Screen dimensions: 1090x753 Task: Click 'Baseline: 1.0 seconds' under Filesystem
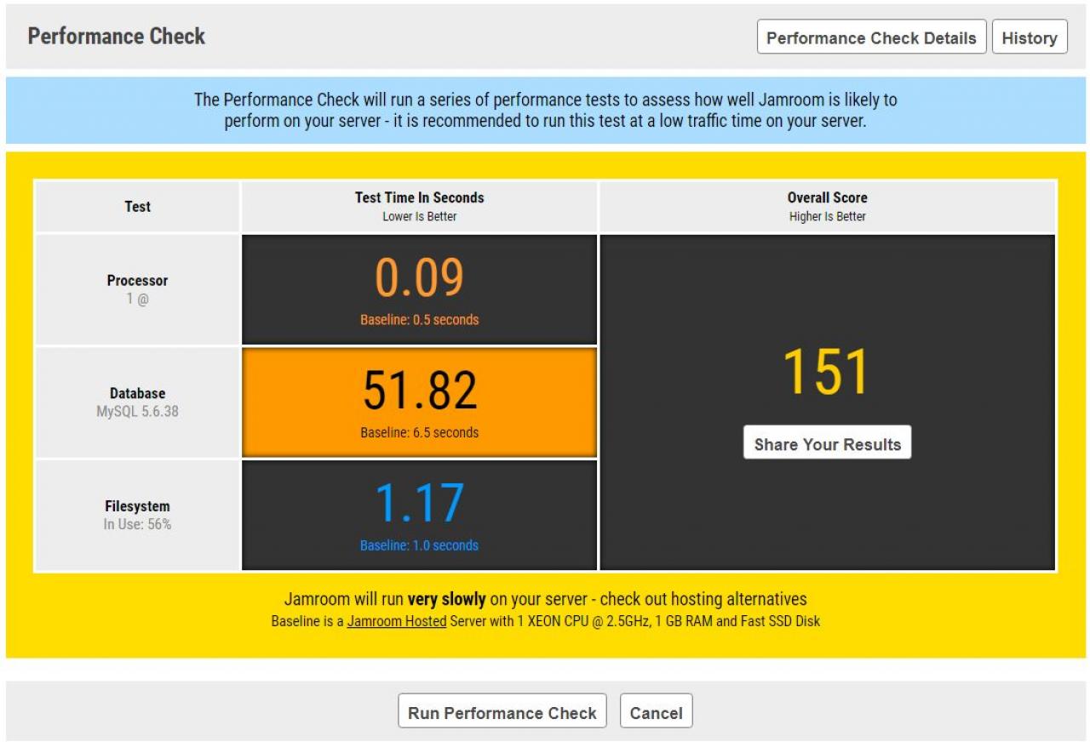[x=420, y=545]
